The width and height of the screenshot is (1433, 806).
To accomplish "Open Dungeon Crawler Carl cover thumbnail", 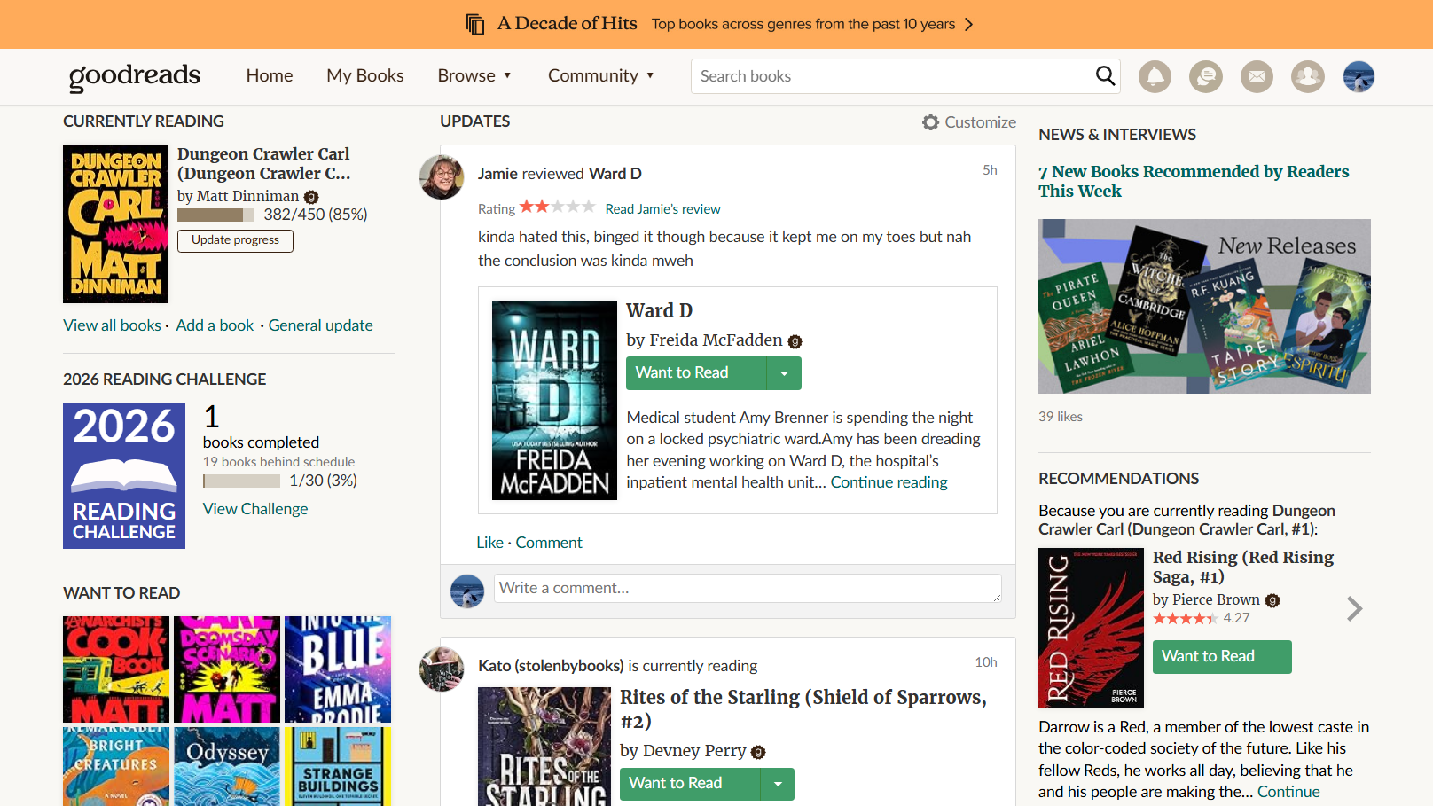I will pyautogui.click(x=115, y=224).
